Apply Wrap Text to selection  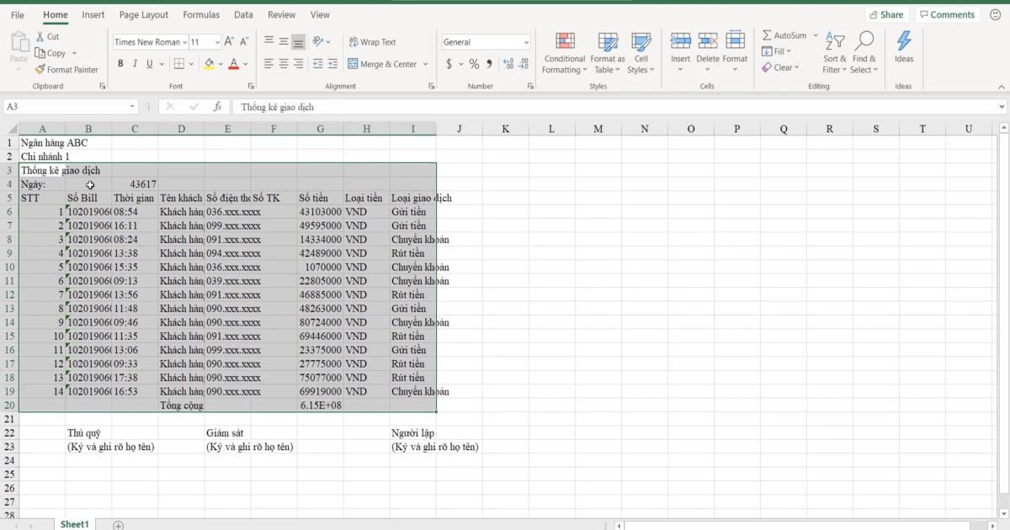tap(374, 41)
